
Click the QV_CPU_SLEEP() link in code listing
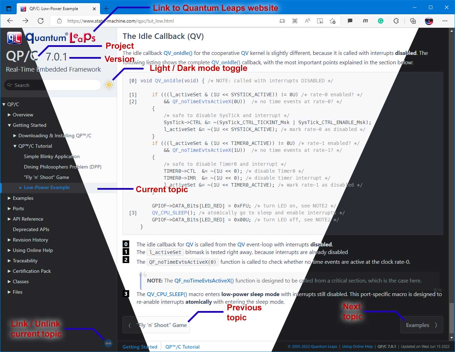(174, 213)
